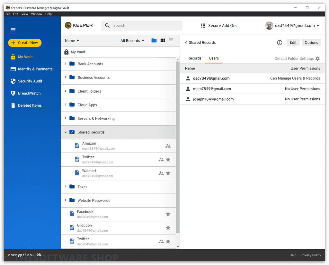Screen dimensions: 329x265
Task: Expand the Website Passwords folder
Action: point(66,200)
